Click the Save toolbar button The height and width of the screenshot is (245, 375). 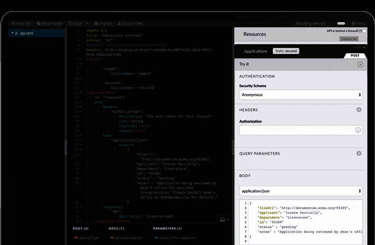tap(73, 23)
